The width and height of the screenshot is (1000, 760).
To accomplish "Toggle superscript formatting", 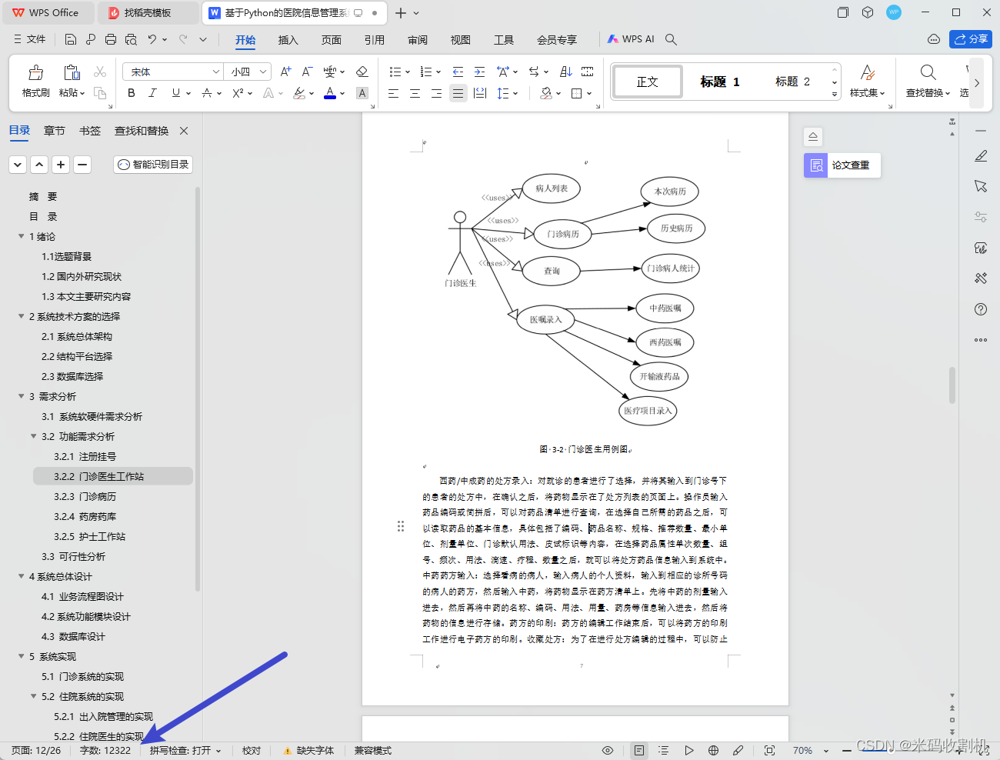I will [238, 93].
